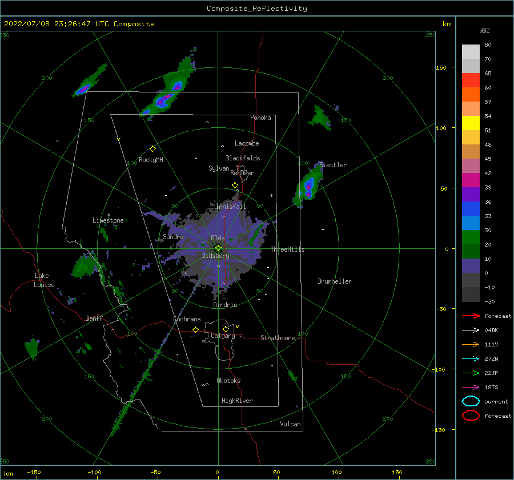Select the purple-indigo swatch above 36 in legend

tap(471, 195)
